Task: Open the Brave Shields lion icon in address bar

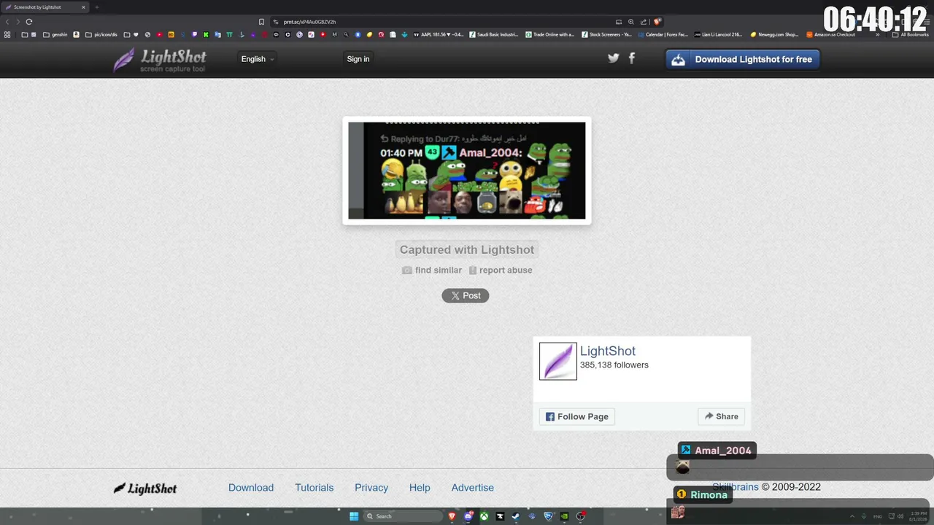Action: click(657, 22)
